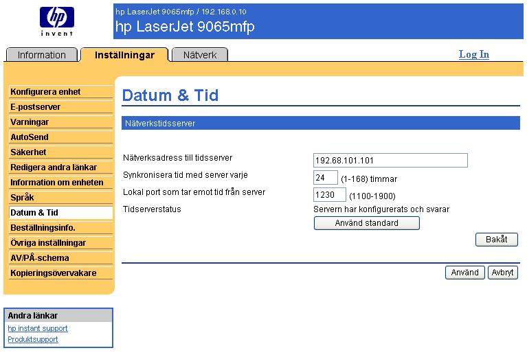Click 'Synkronisera tid med server varje' label
This screenshot has height=357, width=527.
pyautogui.click(x=186, y=175)
